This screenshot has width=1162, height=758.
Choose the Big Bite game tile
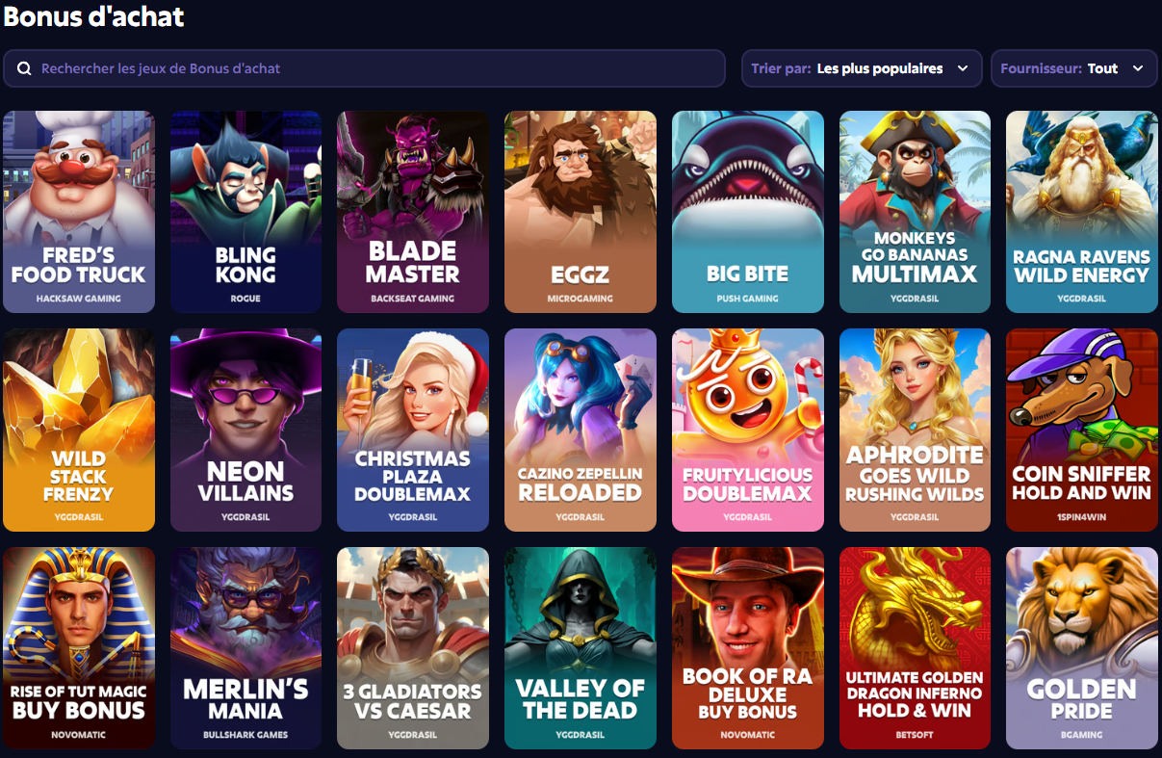(x=748, y=212)
